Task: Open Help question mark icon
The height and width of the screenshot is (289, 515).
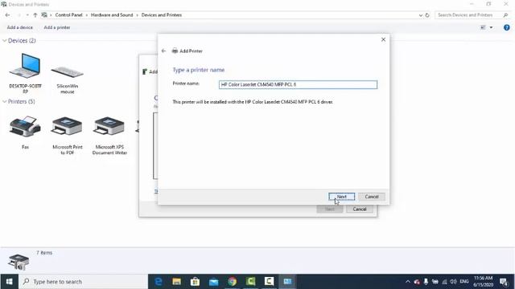Action: [506, 27]
